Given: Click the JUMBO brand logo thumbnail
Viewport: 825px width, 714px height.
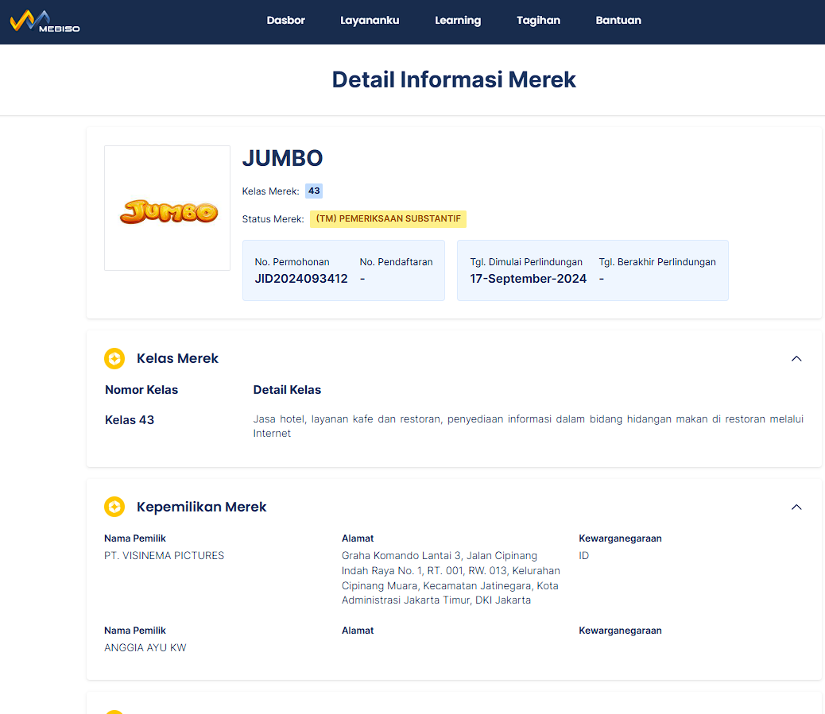Looking at the screenshot, I should [168, 208].
